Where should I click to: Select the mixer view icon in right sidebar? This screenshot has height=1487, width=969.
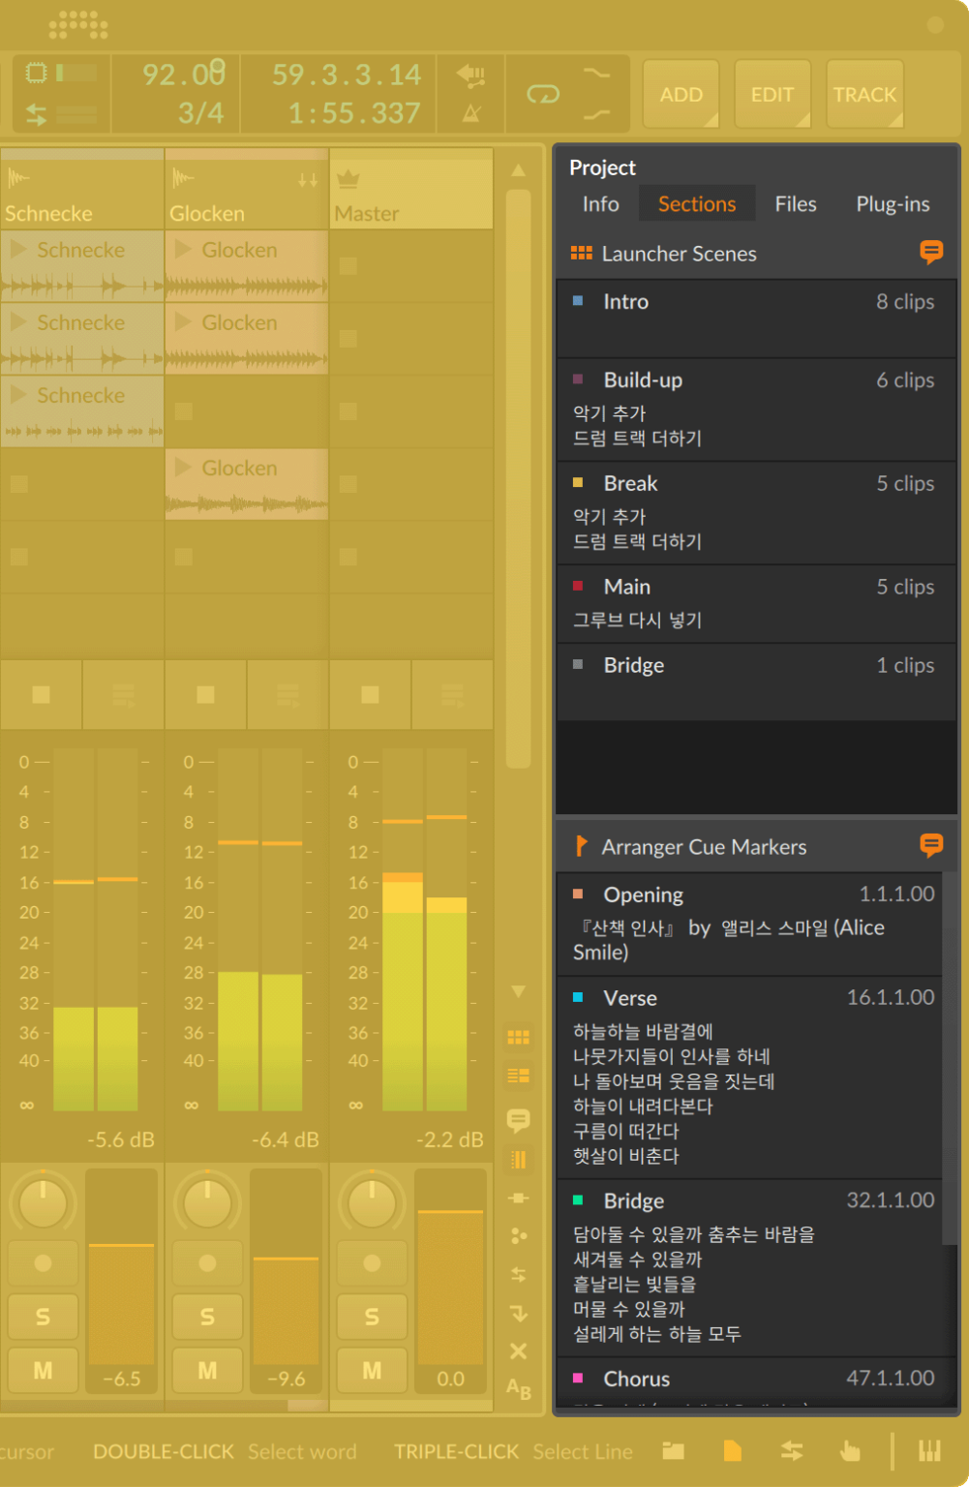coord(518,1160)
